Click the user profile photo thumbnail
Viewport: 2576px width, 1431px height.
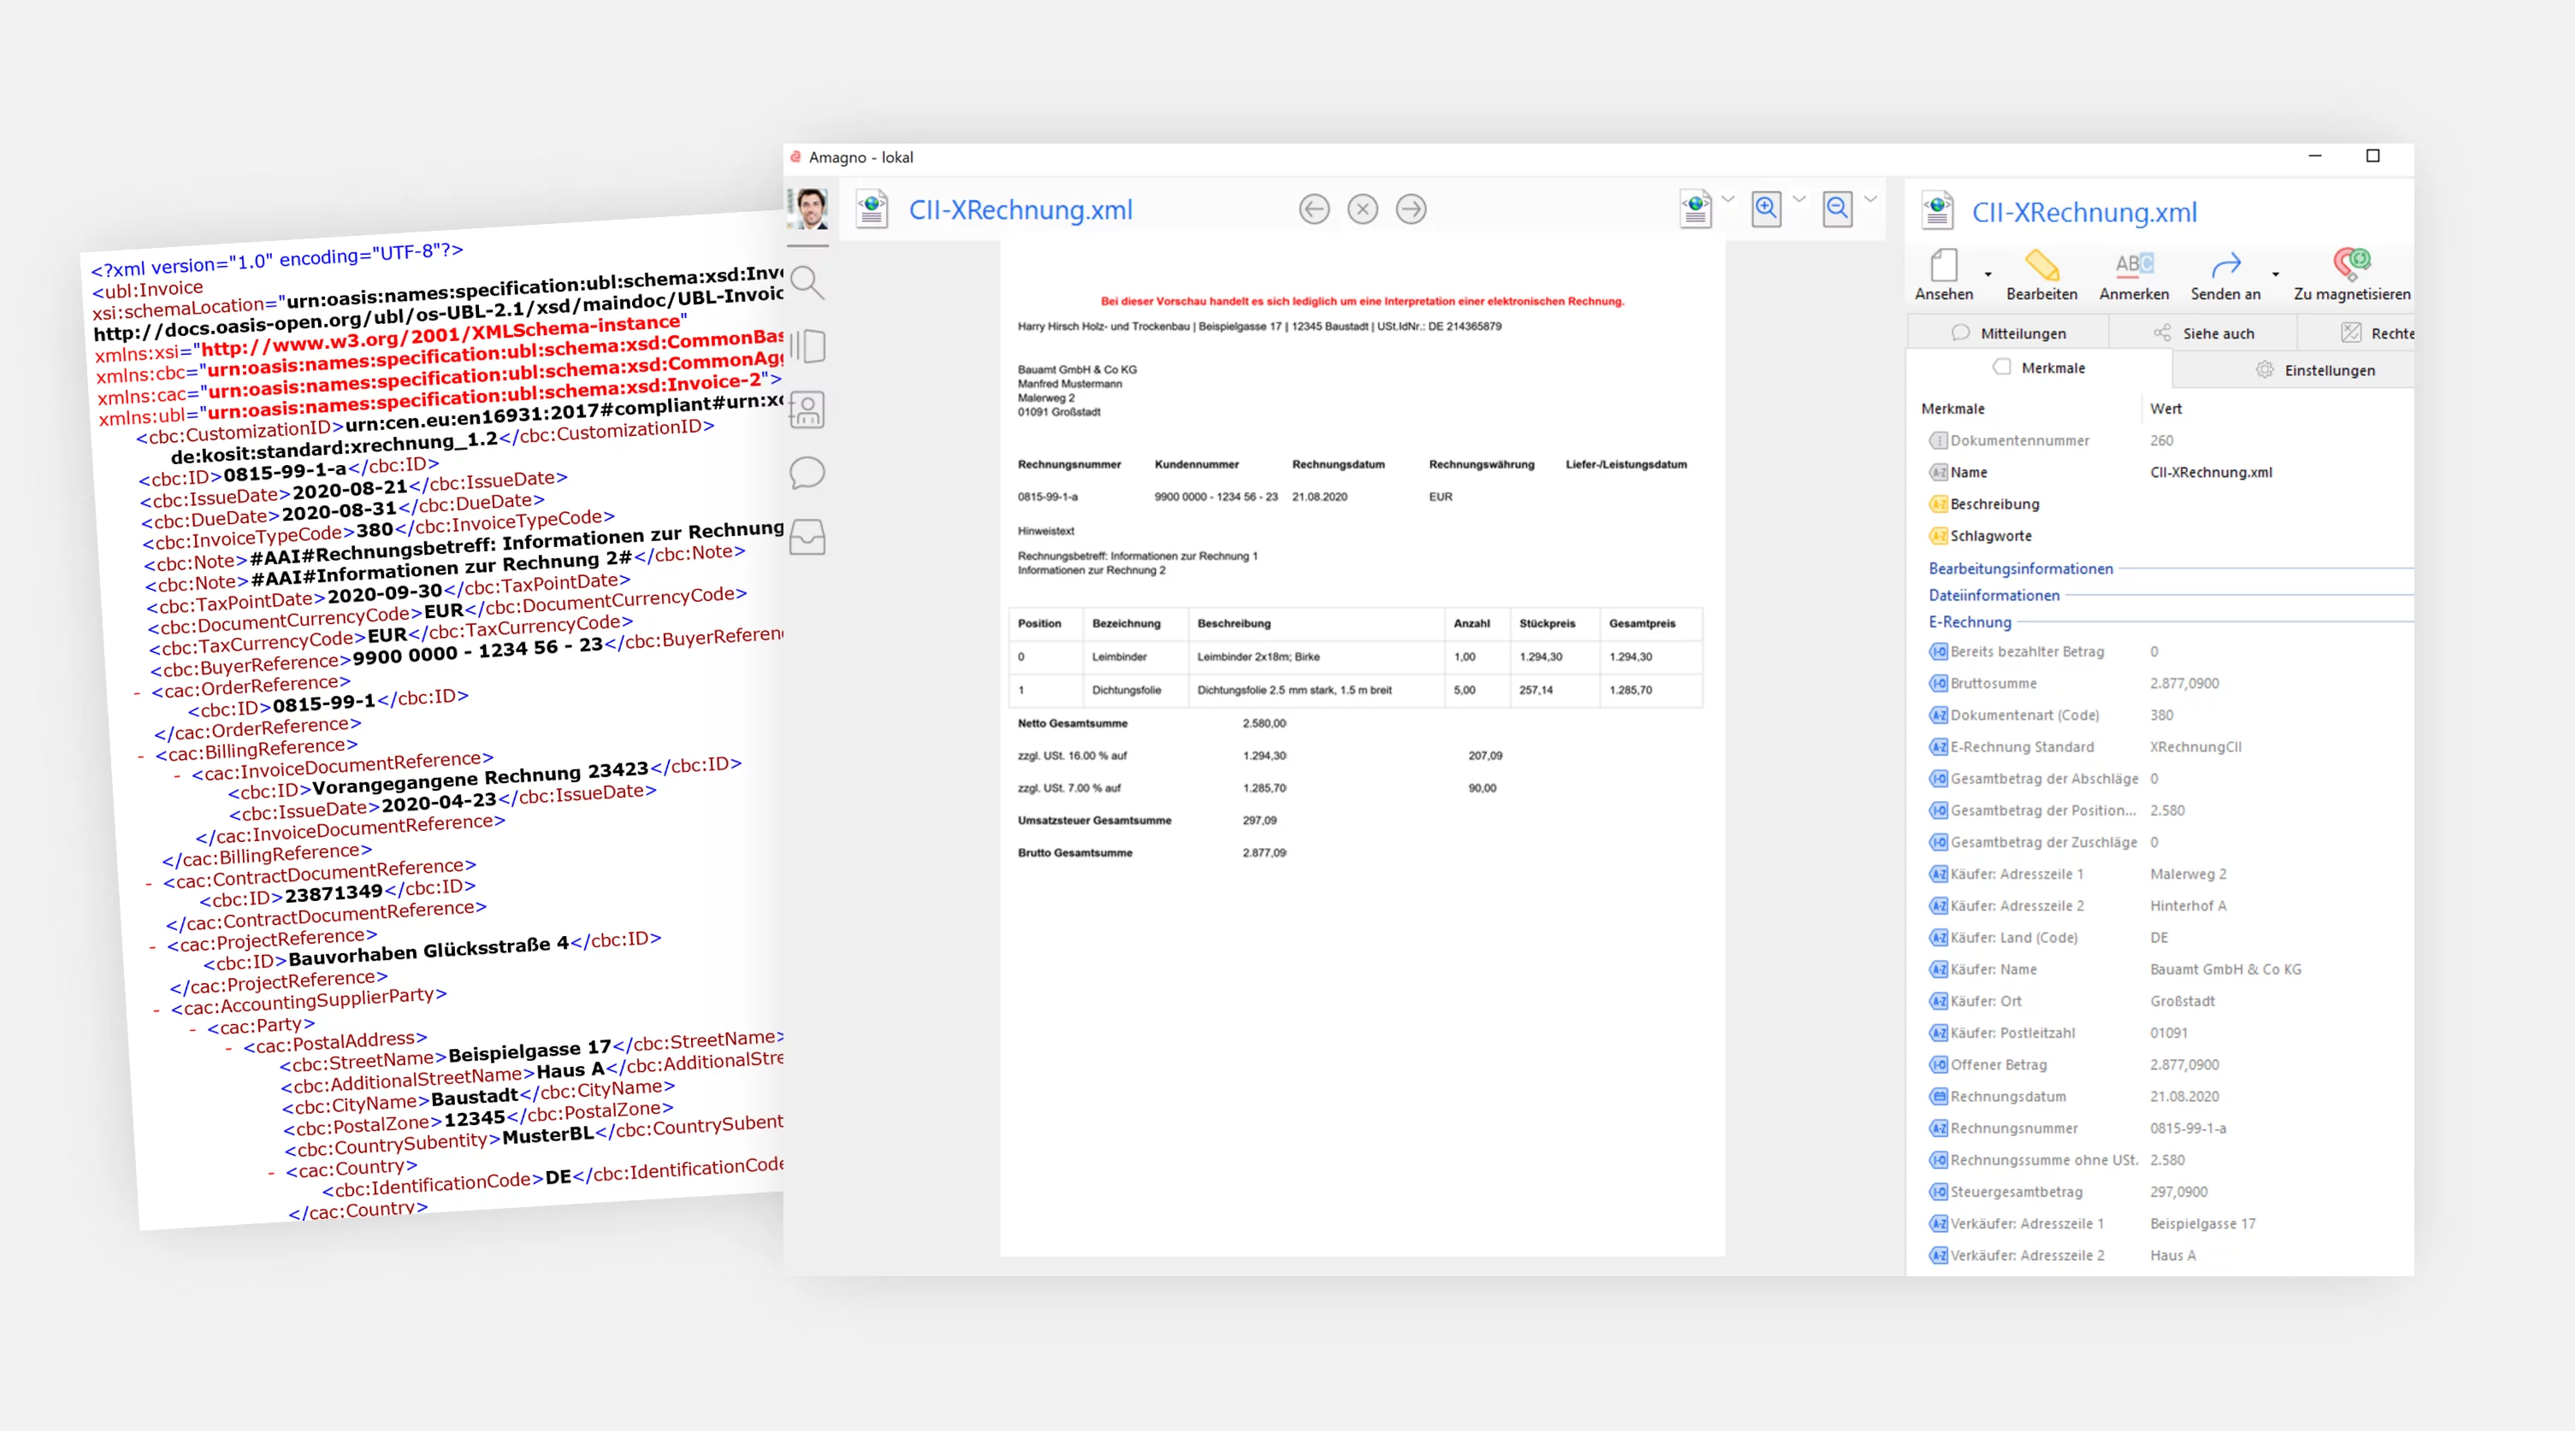click(x=808, y=209)
